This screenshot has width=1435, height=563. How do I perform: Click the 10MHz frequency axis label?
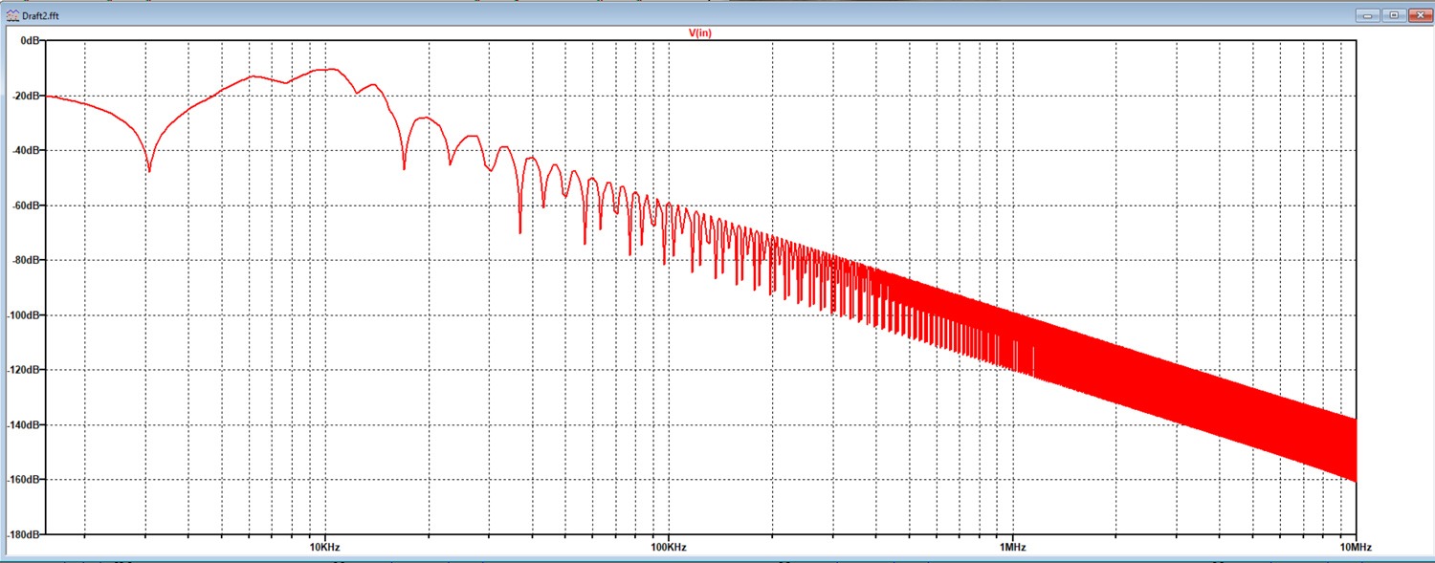(1357, 548)
